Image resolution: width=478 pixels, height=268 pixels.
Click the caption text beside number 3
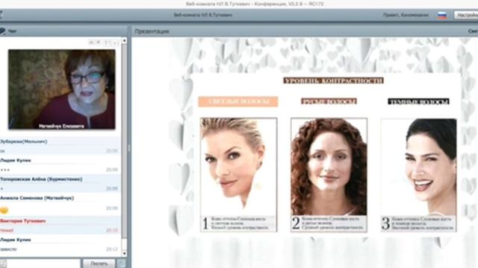click(423, 223)
